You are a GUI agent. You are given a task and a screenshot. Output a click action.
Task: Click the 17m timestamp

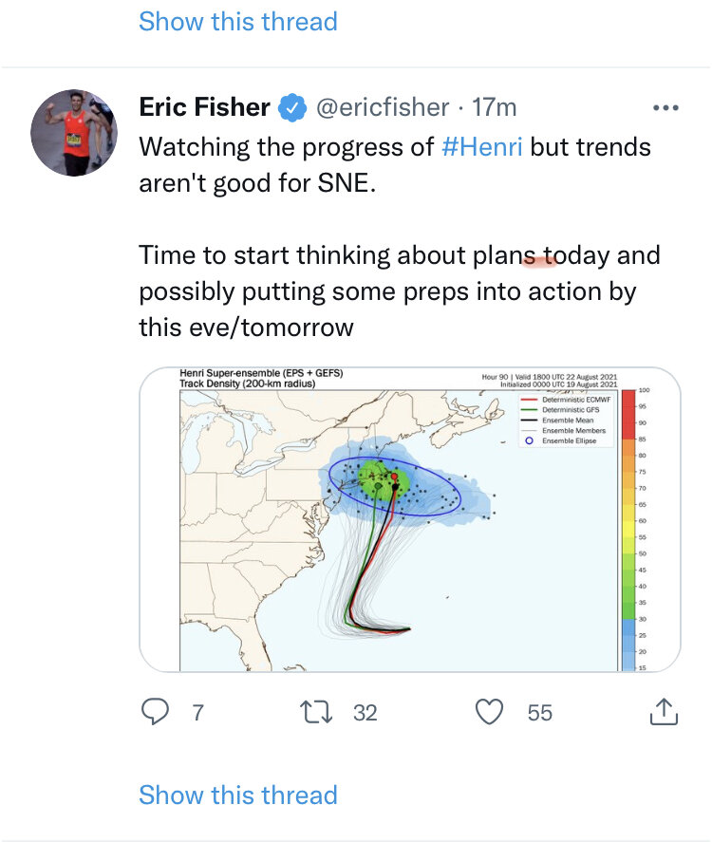coord(494,107)
